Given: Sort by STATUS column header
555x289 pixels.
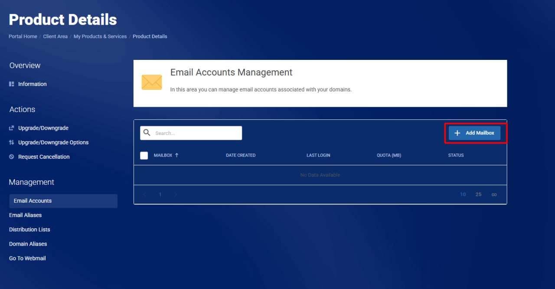Looking at the screenshot, I should 456,155.
